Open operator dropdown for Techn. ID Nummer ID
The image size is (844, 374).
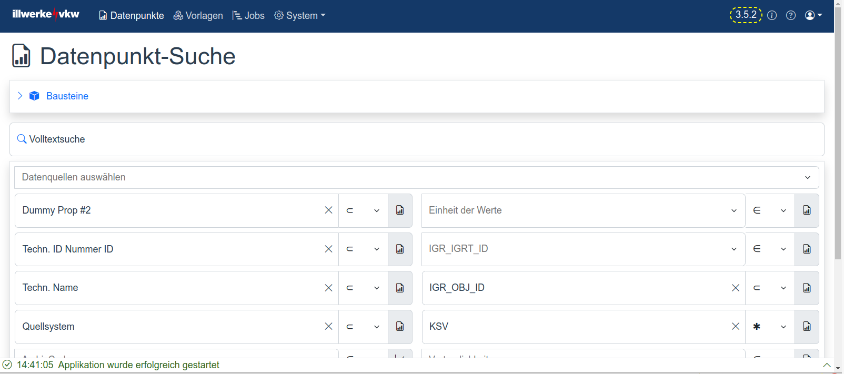[x=363, y=249]
